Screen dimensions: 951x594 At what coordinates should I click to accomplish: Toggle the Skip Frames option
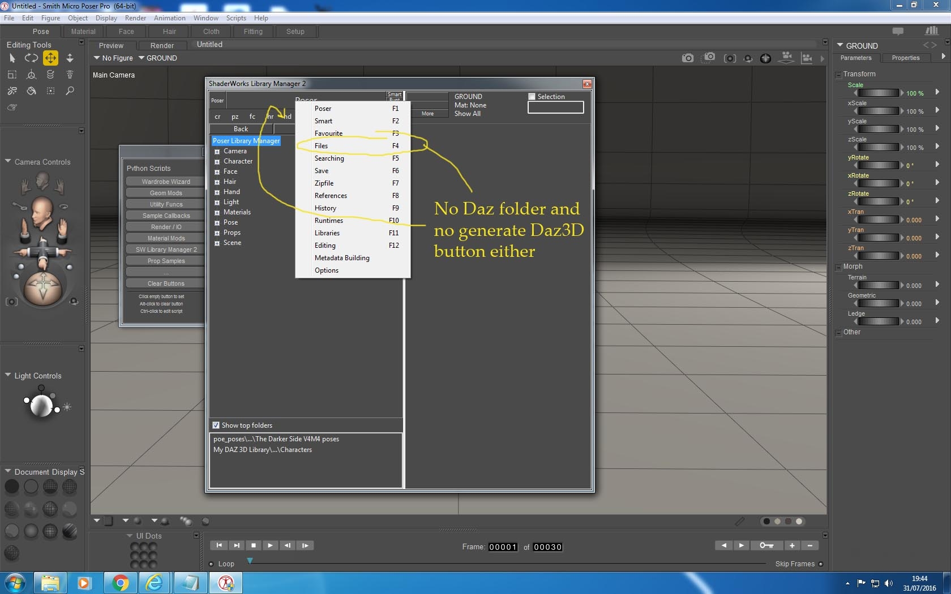pyautogui.click(x=821, y=564)
